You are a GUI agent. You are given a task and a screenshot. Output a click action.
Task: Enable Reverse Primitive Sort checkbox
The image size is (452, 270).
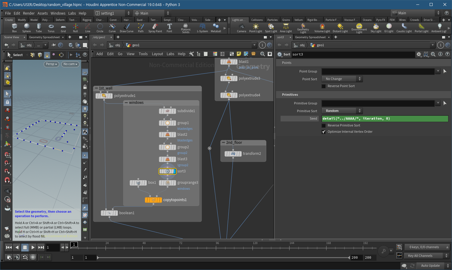(323, 126)
